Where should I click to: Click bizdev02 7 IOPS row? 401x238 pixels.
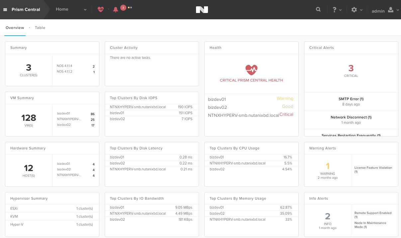tap(151, 119)
